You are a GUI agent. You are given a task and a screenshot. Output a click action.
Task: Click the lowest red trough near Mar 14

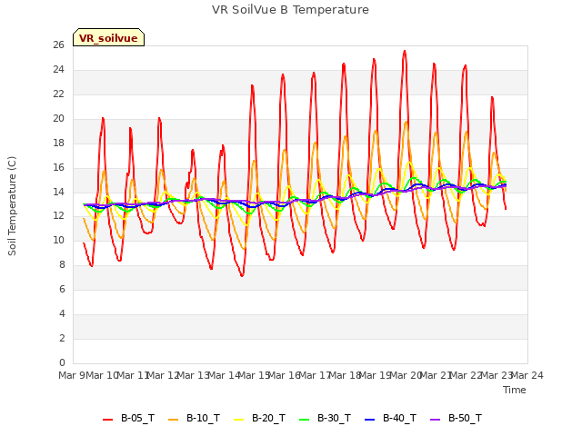[x=242, y=275]
